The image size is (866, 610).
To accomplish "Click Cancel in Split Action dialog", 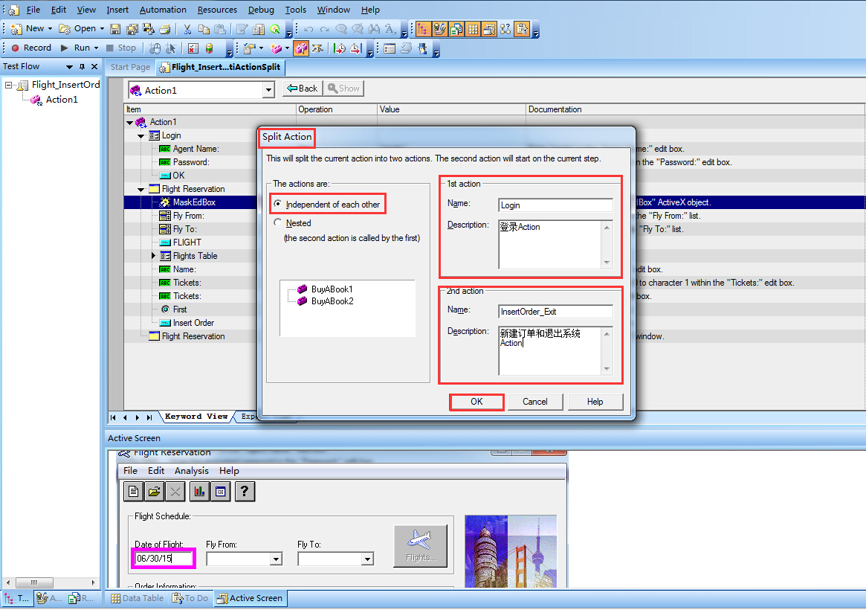I will click(x=535, y=402).
